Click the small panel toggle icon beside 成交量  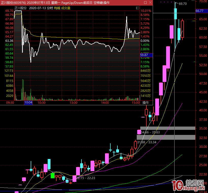point(137,8)
